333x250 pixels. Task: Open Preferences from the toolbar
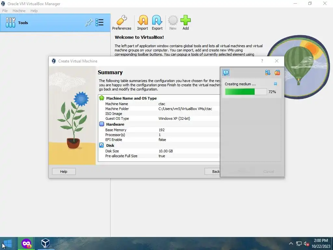[122, 23]
